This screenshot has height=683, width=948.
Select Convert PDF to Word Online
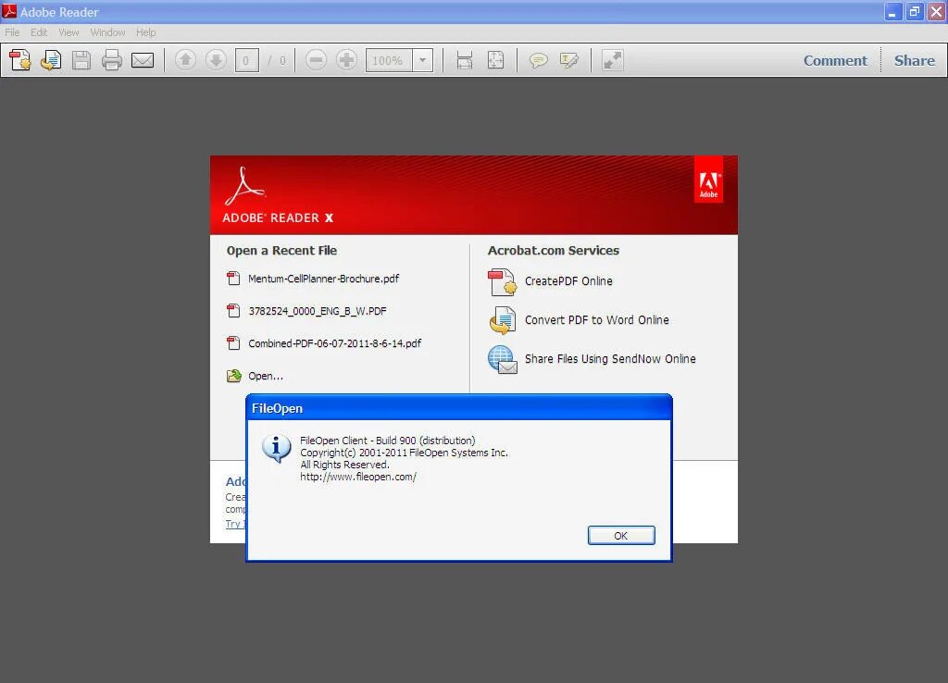click(x=597, y=319)
